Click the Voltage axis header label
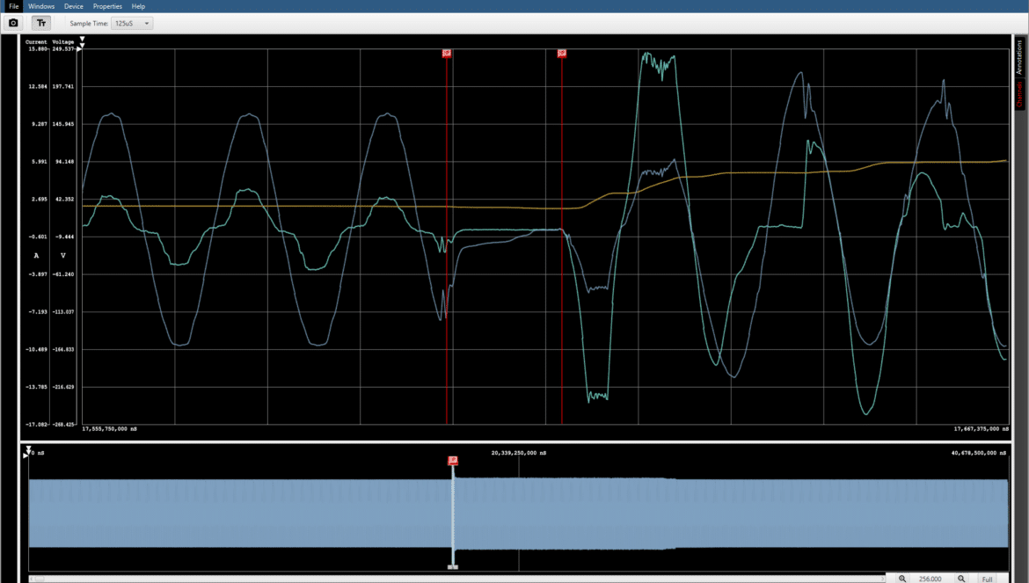 point(63,42)
